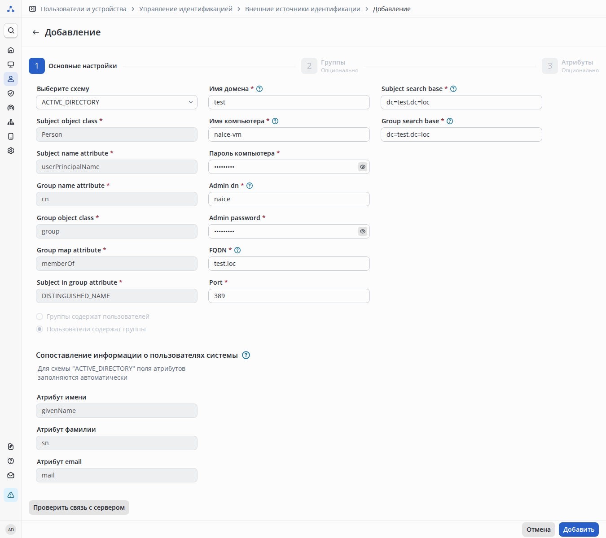Click the back arrow beside Добавление

(x=36, y=32)
